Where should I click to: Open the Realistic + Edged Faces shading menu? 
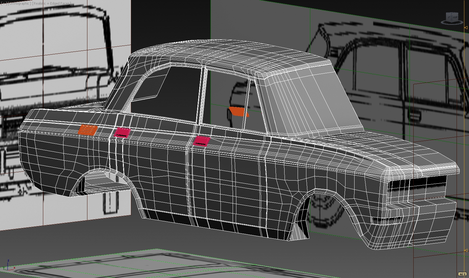(52, 3)
